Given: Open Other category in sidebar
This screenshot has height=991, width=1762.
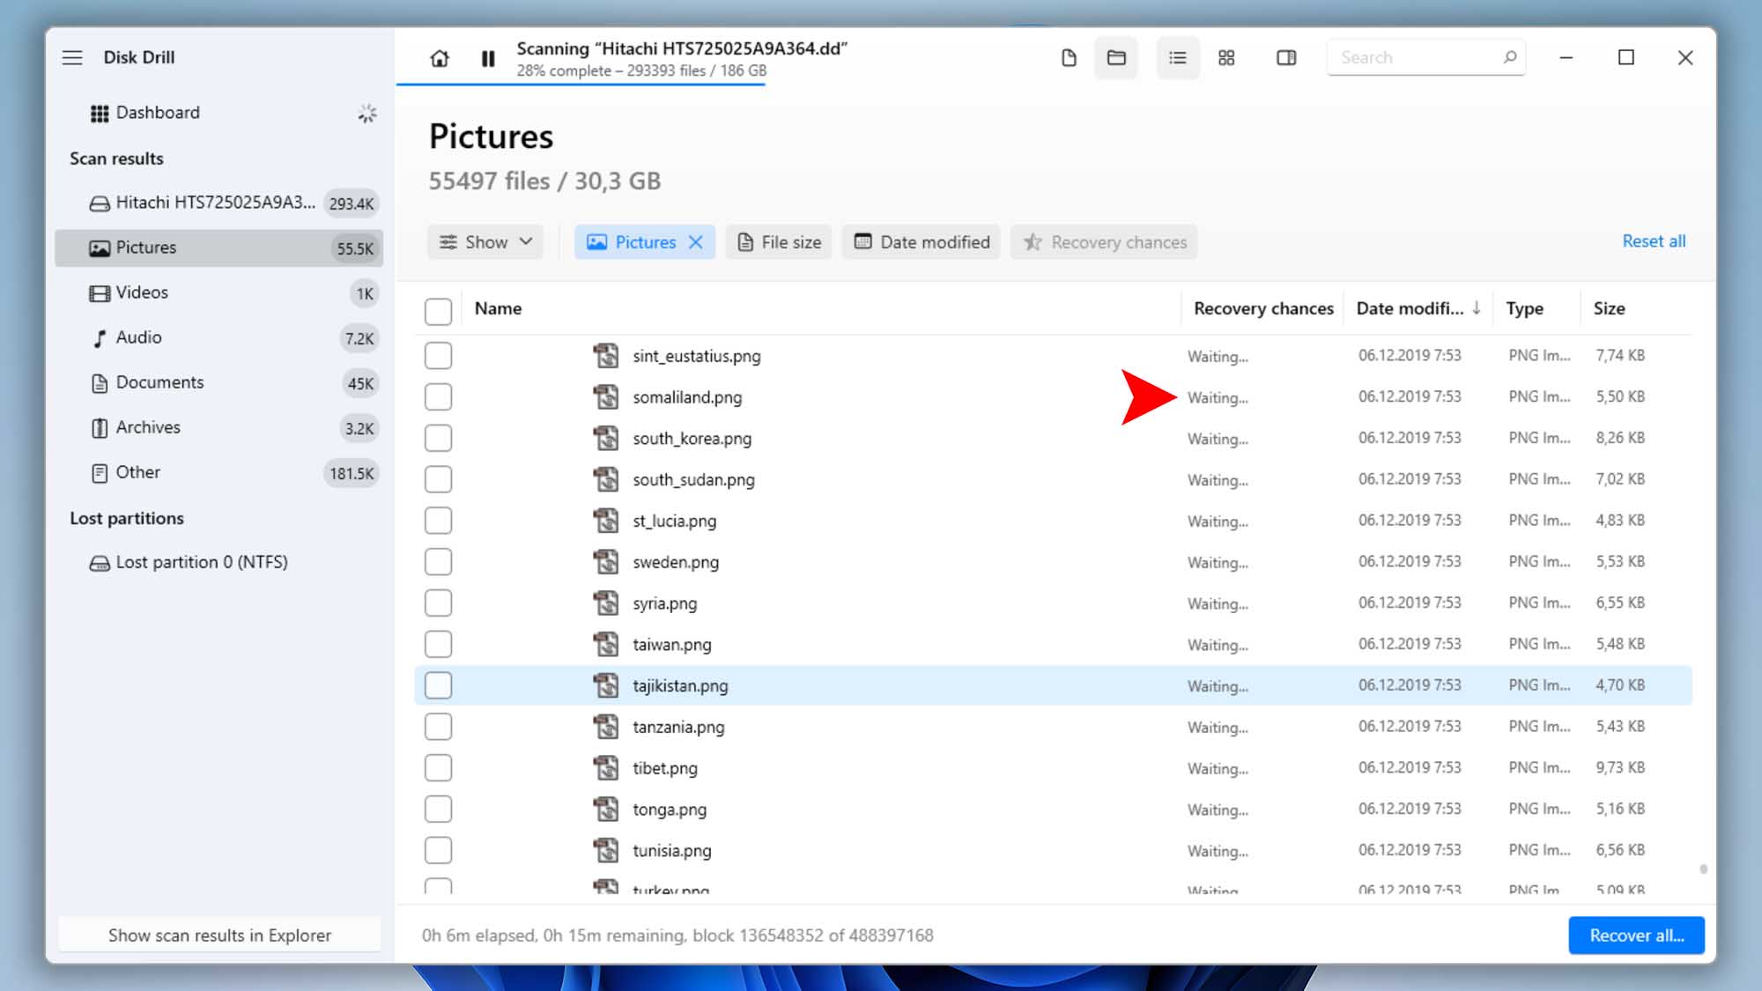Looking at the screenshot, I should 218,472.
